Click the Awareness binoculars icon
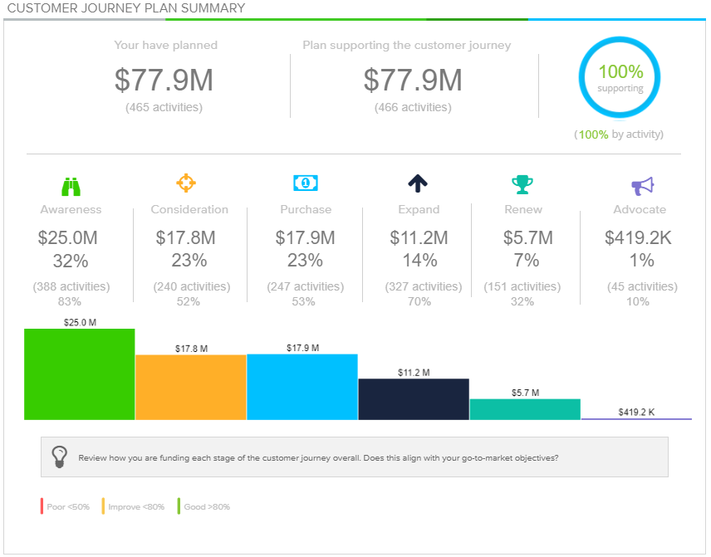 point(71,187)
